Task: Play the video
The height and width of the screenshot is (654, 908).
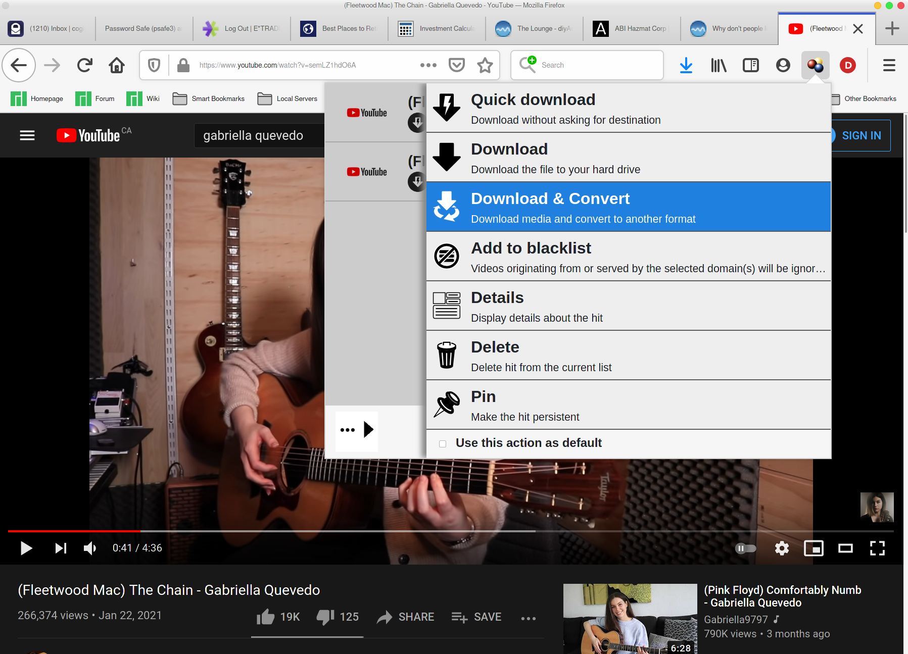Action: 26,548
